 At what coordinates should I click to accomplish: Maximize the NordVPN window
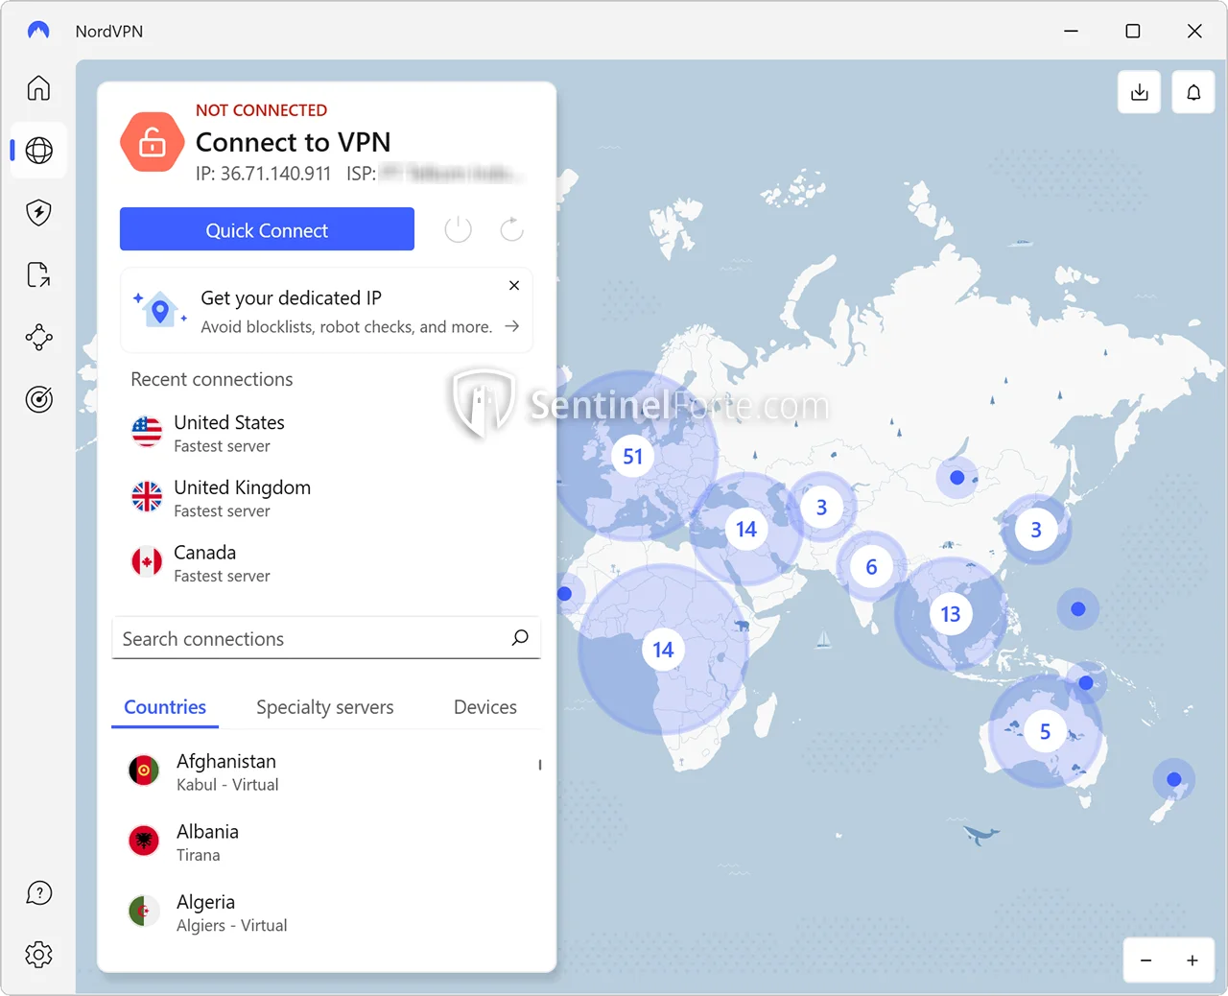1133,31
